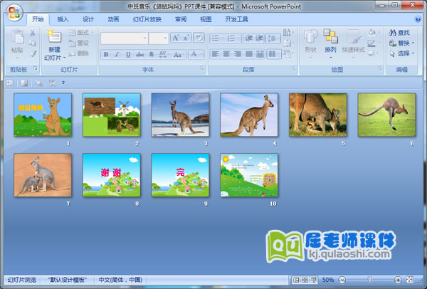Screen dimensions: 427x289
Task: Click the Find binoculars icon
Action: point(392,33)
